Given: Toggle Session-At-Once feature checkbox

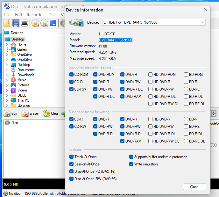Looking at the screenshot, I should click(x=71, y=164).
